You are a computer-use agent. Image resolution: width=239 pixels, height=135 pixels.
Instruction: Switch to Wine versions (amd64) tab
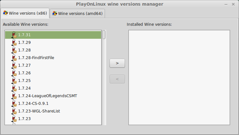click(78, 13)
